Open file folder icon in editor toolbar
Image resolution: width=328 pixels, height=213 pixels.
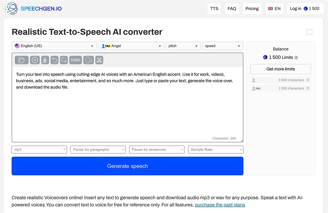click(x=21, y=60)
